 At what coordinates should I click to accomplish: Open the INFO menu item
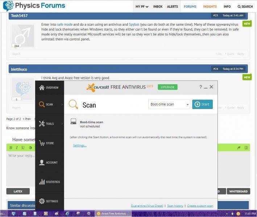coord(227,7)
